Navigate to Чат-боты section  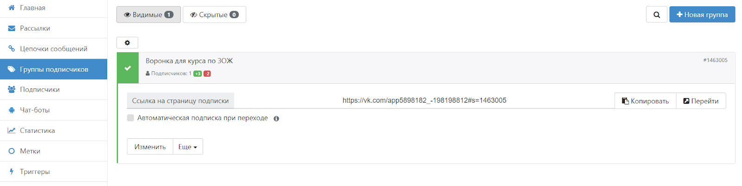pos(35,110)
